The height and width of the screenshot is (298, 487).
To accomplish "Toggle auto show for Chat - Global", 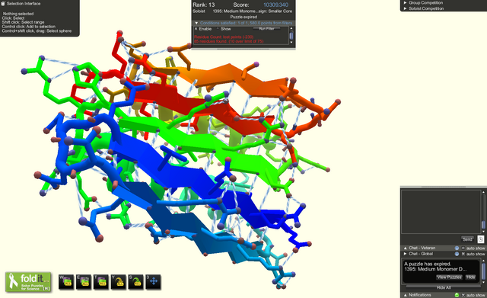I will (x=463, y=254).
